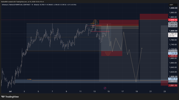Click the date 5 on the time axis
The height and width of the screenshot is (100, 179).
point(38,91)
